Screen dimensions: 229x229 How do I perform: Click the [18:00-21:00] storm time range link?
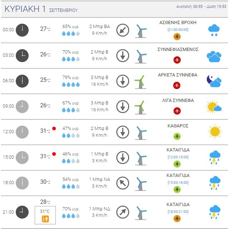[x=178, y=212]
